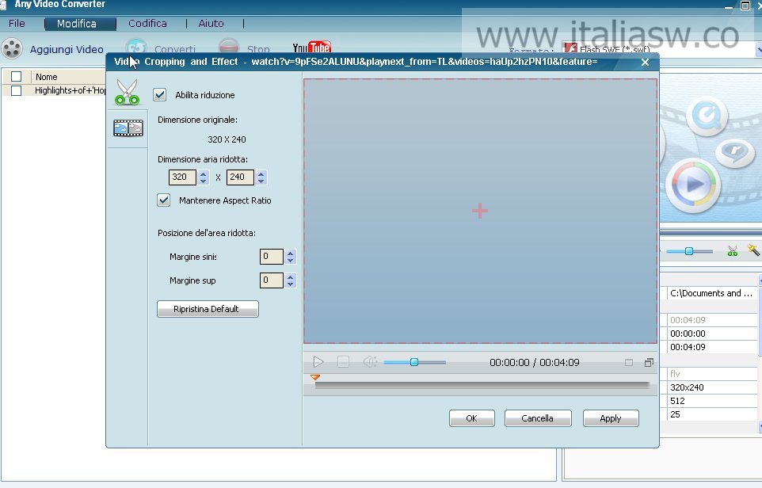Viewport: 762px width, 488px height.
Task: Minimize the Any Video Converter window
Action: coord(729,6)
